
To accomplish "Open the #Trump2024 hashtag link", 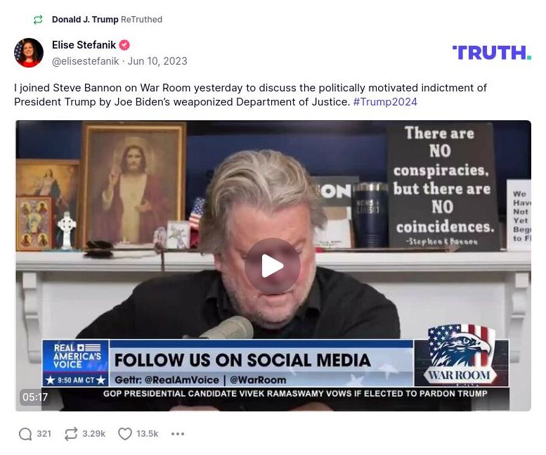I will coord(385,102).
